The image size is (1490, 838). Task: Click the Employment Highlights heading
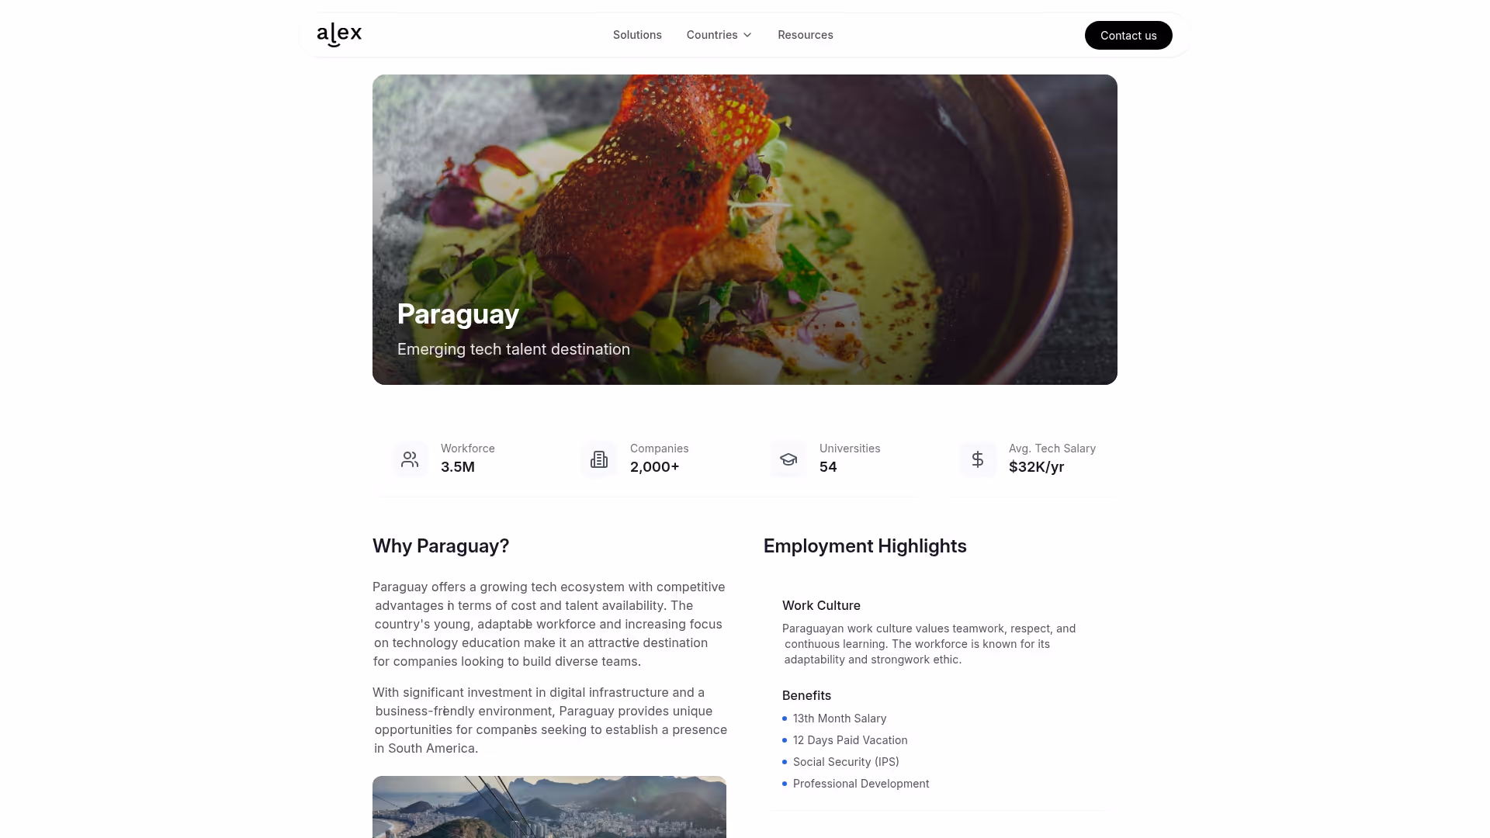[865, 546]
